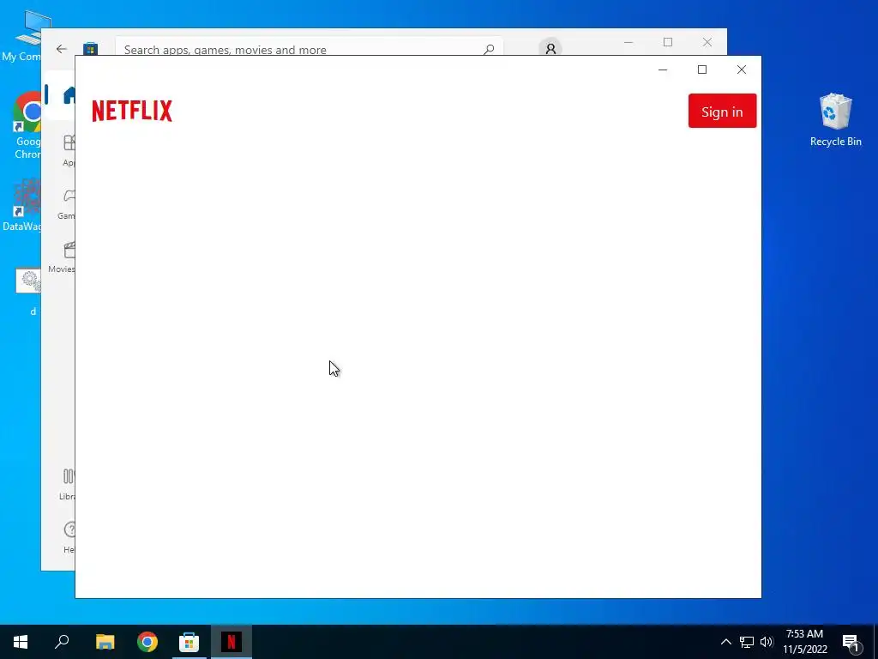Maximize the Microsoft Store window
This screenshot has height=659, width=878.
667,43
